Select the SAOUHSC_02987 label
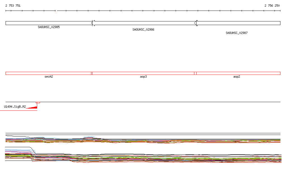Viewport: 286px width, 170px height. tap(237, 33)
